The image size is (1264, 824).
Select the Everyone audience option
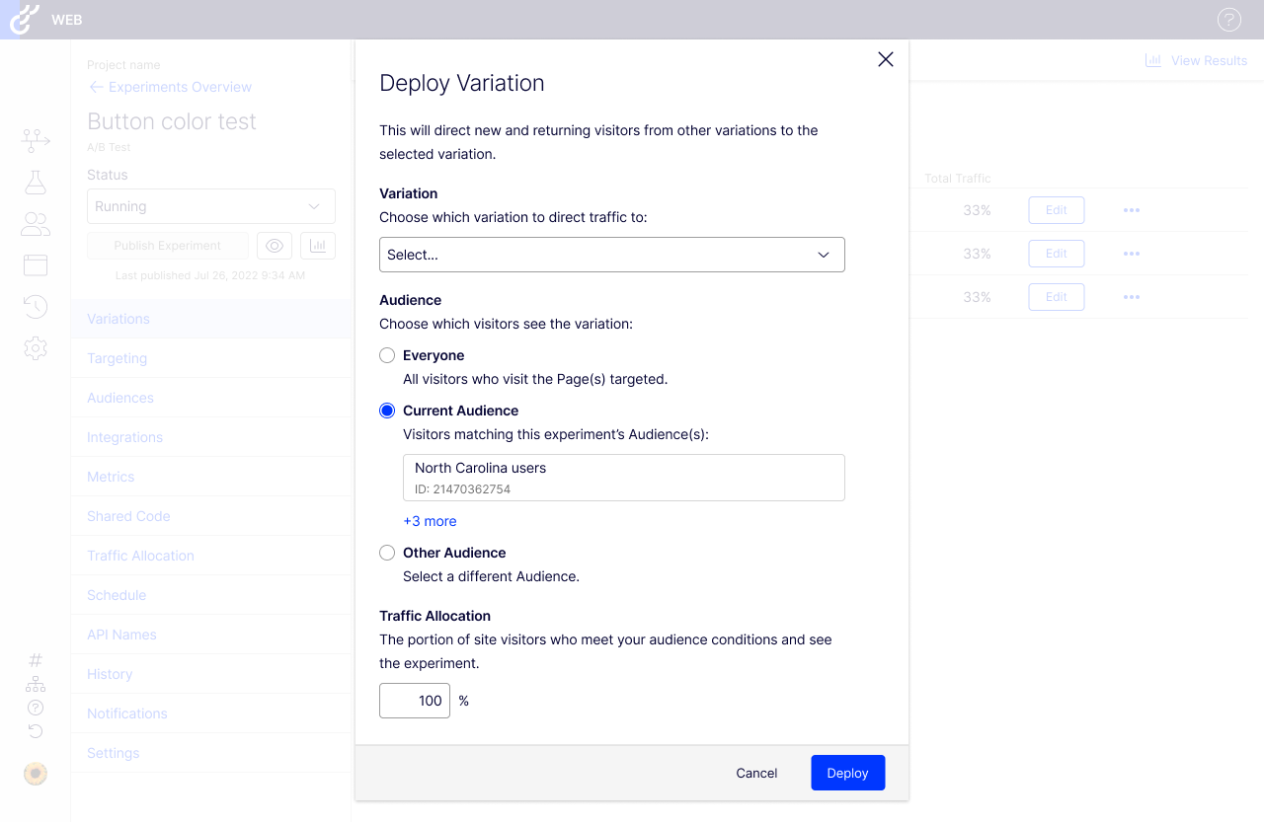pyautogui.click(x=386, y=355)
